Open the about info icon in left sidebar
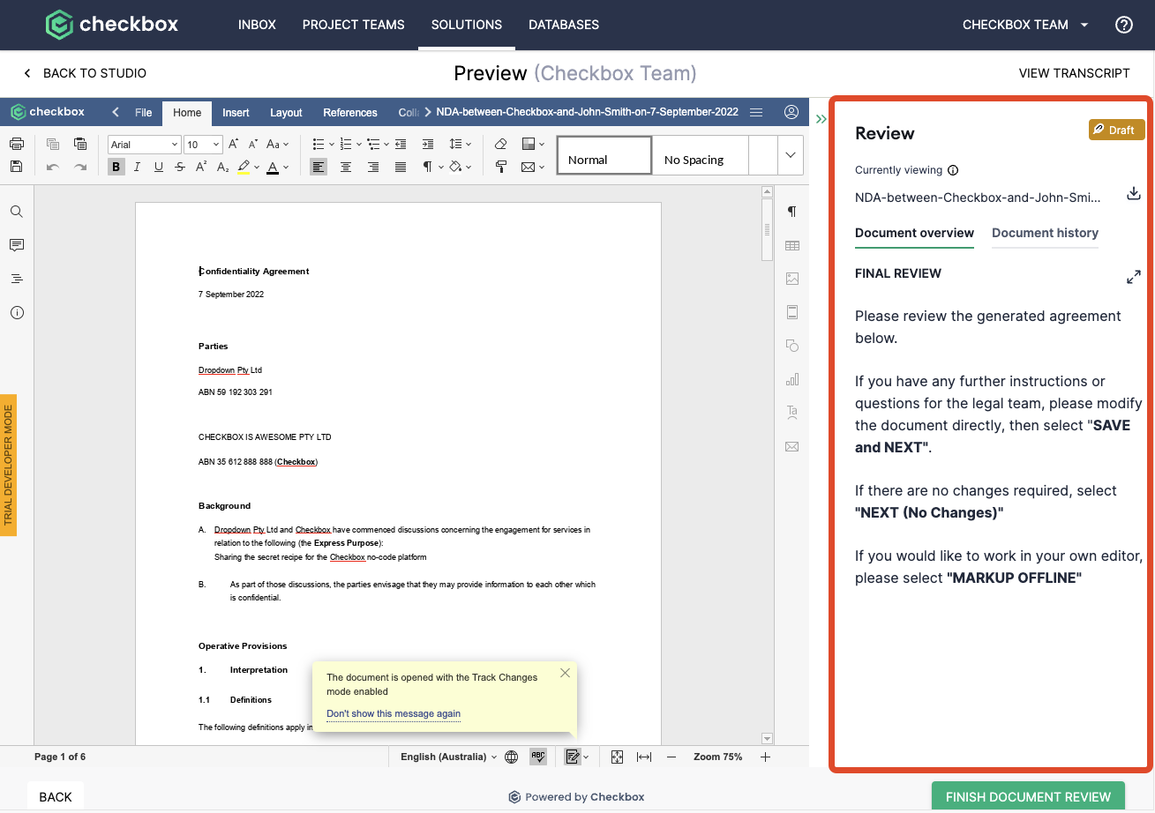The height and width of the screenshot is (813, 1155). click(x=17, y=312)
